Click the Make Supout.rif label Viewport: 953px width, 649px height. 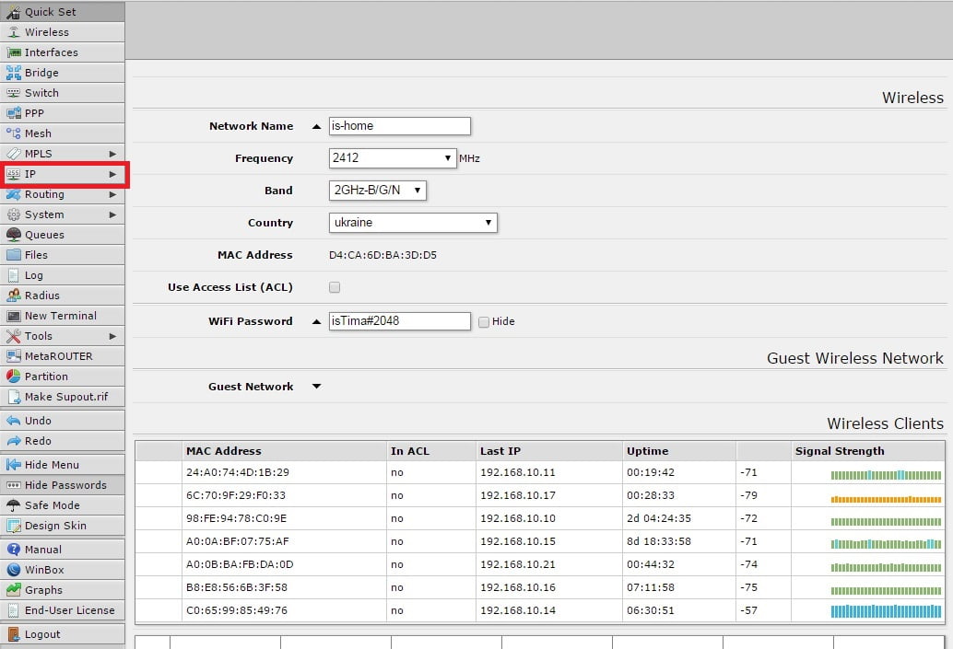tap(66, 397)
